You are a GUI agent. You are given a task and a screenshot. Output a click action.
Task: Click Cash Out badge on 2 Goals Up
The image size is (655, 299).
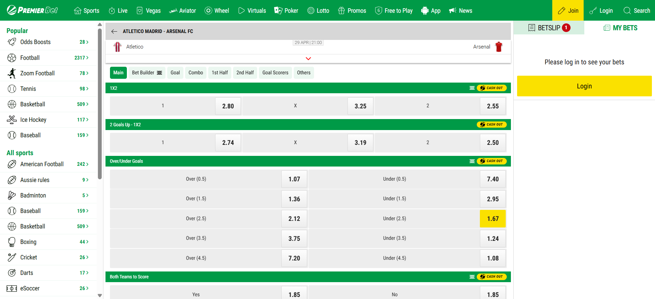pos(492,125)
